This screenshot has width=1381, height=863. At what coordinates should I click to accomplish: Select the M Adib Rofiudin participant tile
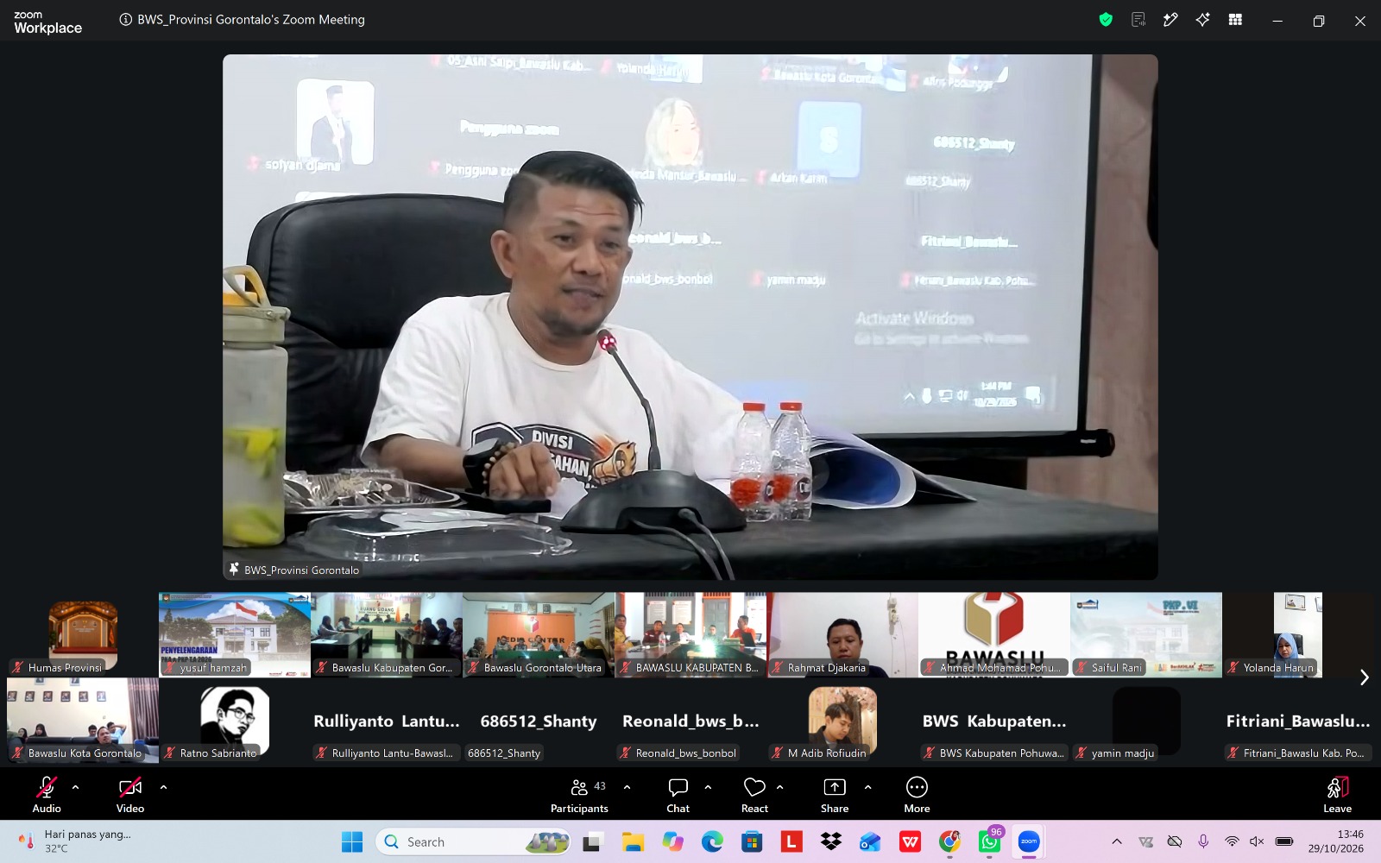pos(842,721)
